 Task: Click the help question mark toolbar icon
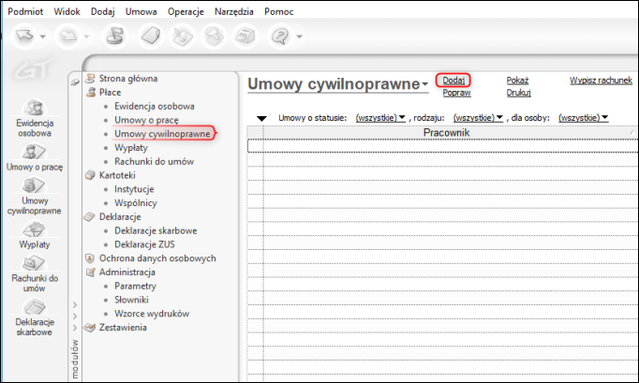(x=279, y=37)
